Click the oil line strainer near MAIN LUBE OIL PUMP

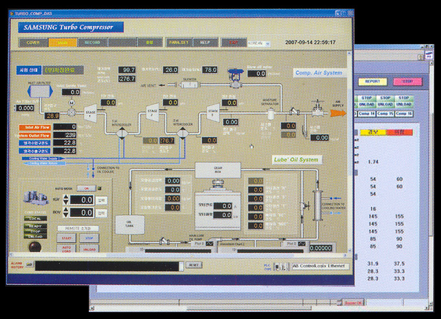(x=164, y=241)
